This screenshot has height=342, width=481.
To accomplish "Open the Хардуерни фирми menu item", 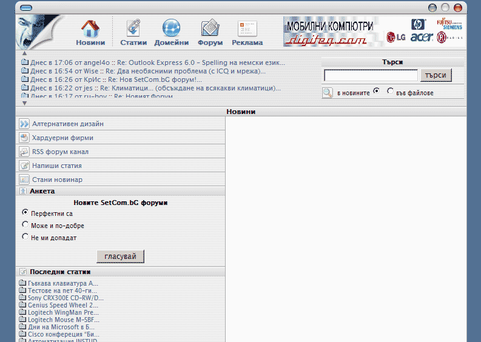I will (x=62, y=138).
